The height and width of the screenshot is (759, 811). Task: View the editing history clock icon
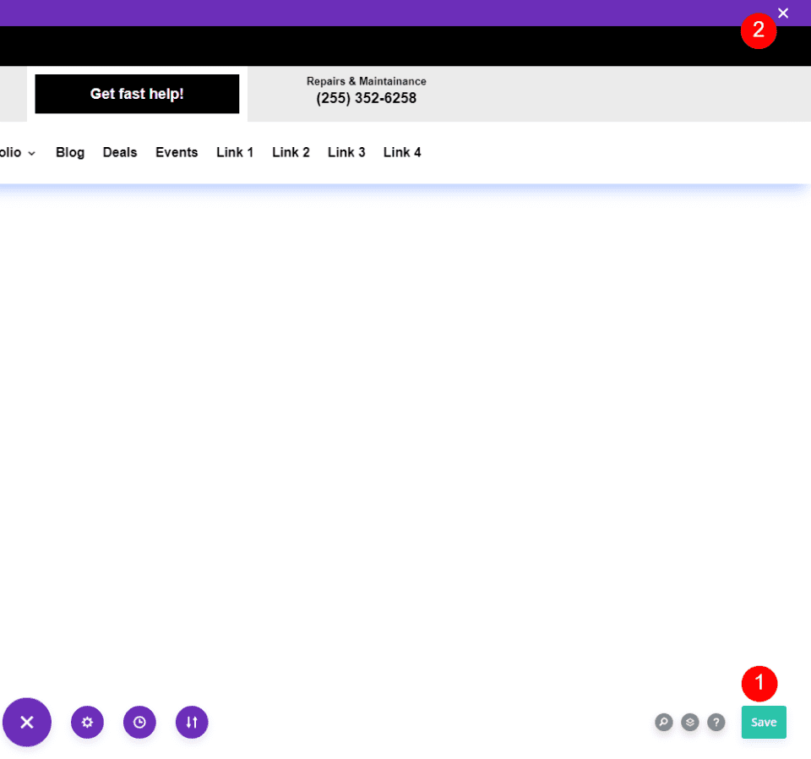click(139, 723)
